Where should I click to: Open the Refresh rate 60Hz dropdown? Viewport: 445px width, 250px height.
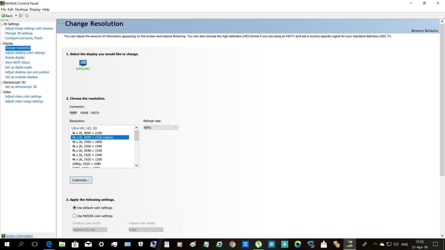pos(161,127)
